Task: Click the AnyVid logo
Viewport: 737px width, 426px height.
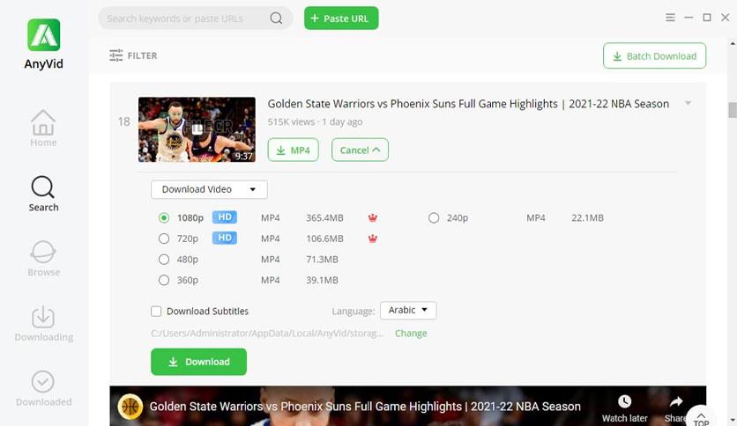Action: tap(44, 34)
